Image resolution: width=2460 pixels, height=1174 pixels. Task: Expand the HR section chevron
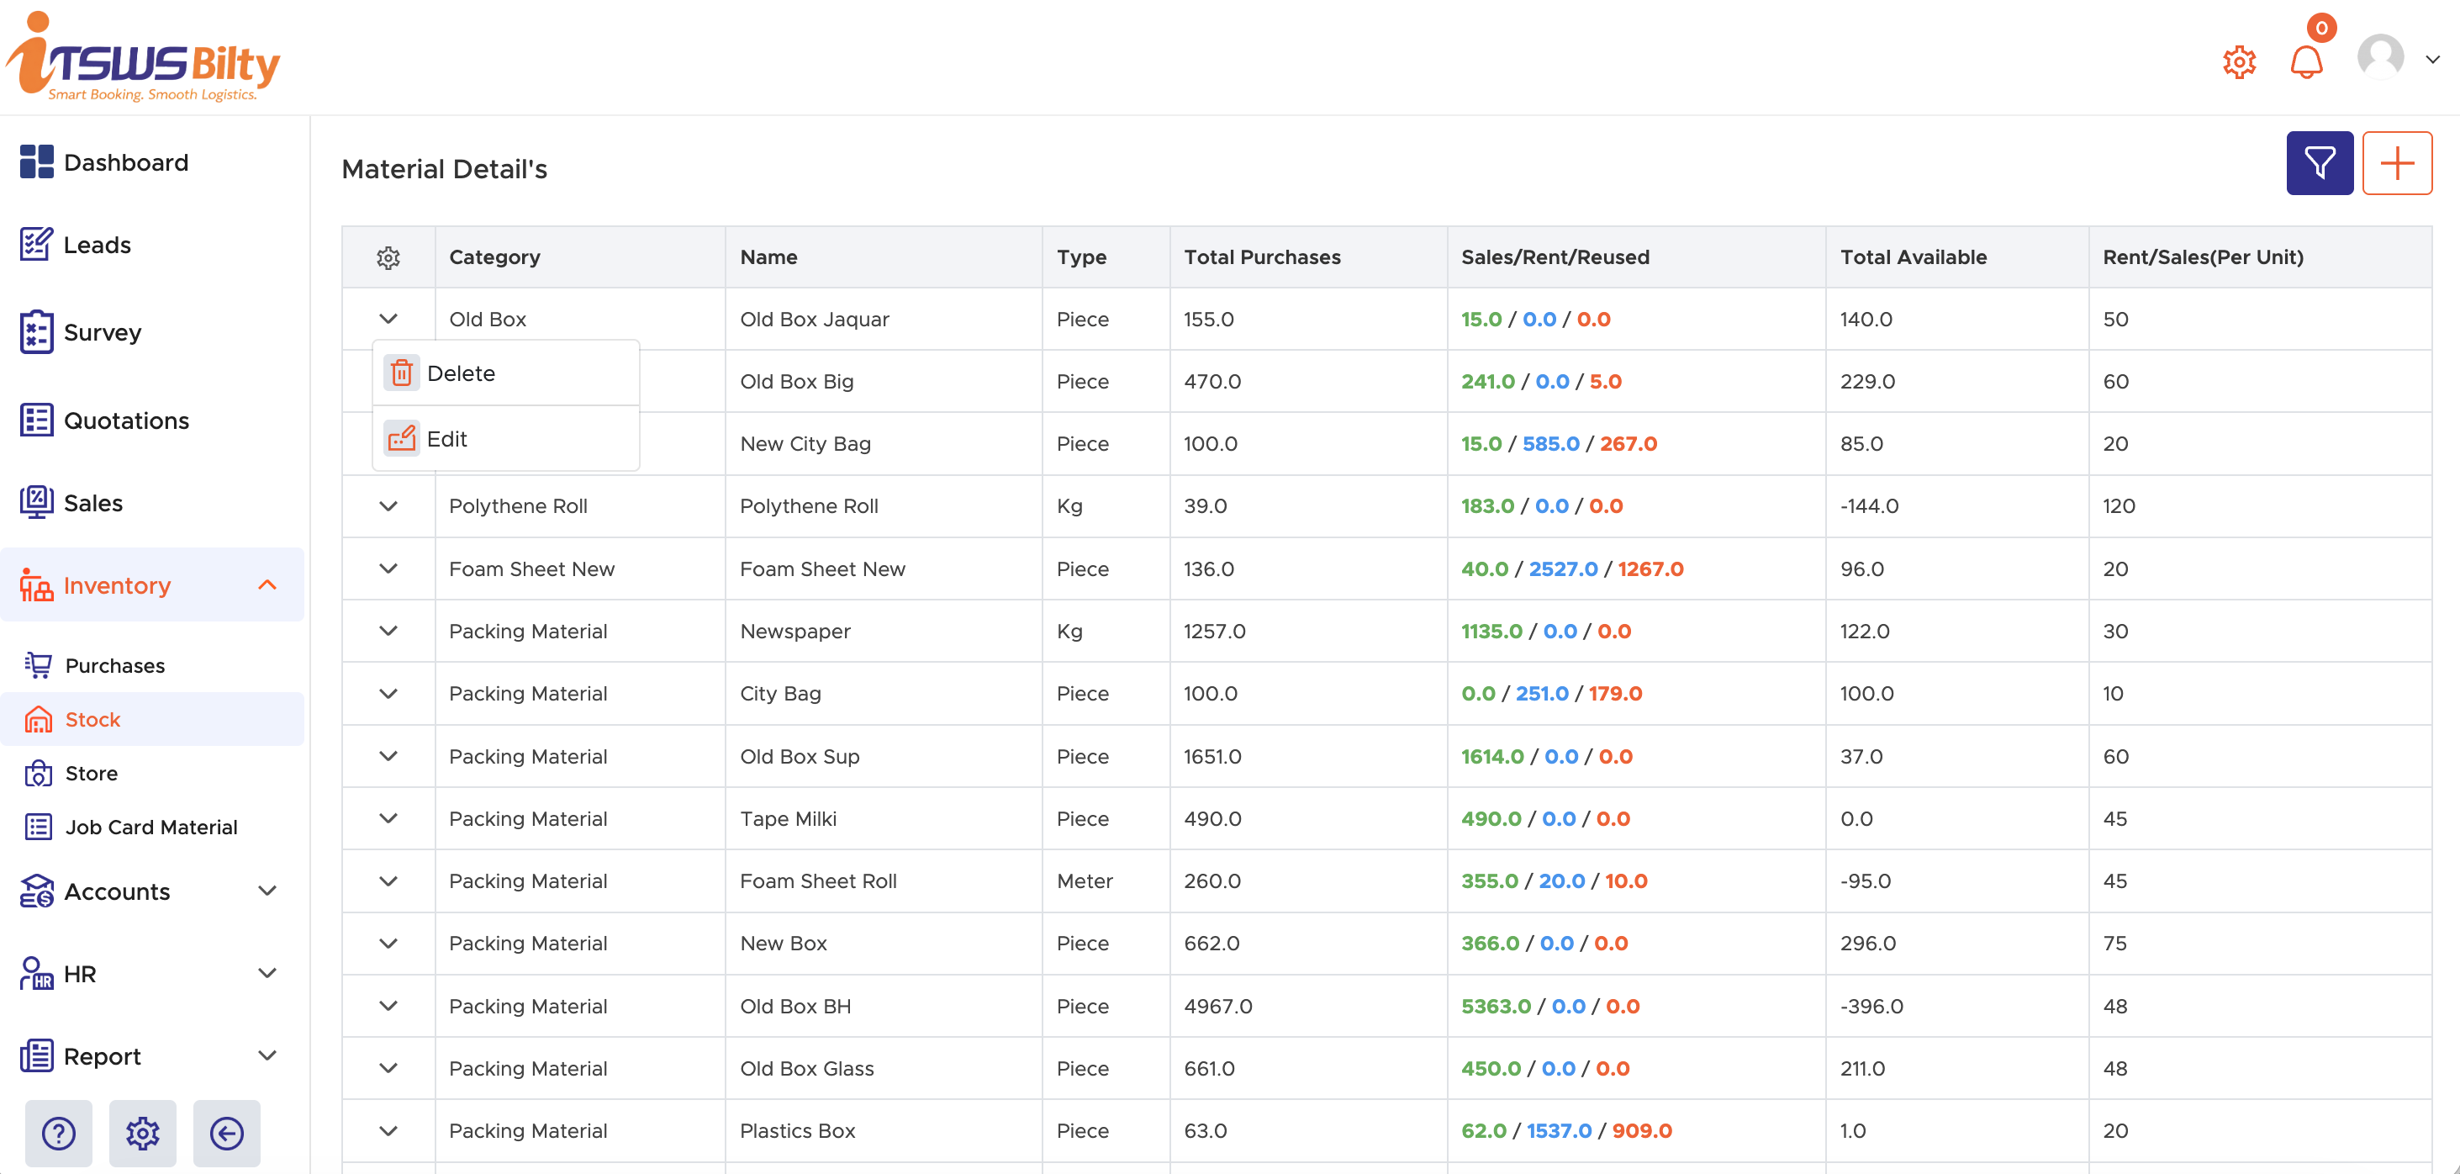267,973
